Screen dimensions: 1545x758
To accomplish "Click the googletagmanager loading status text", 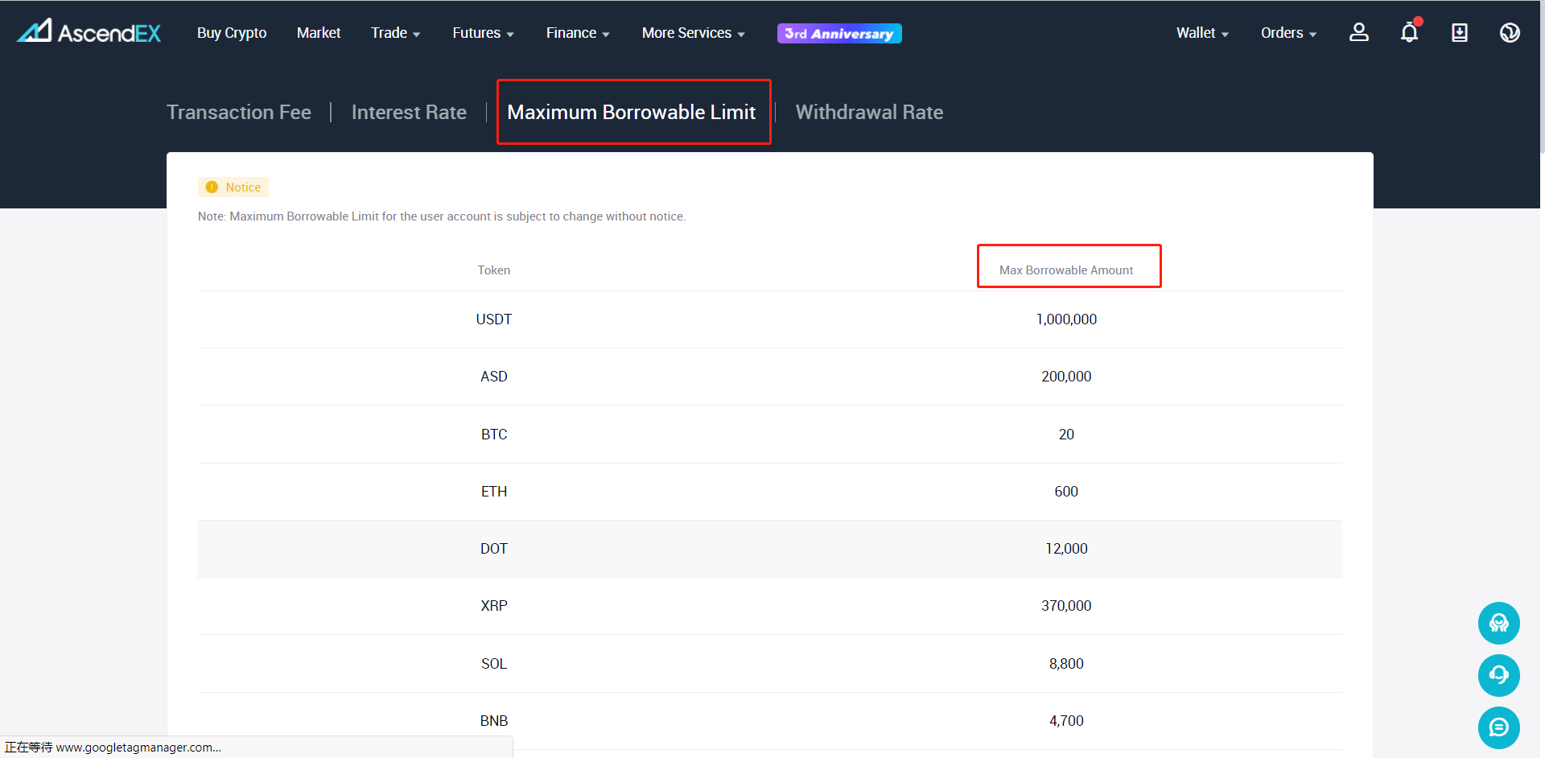I will [113, 748].
